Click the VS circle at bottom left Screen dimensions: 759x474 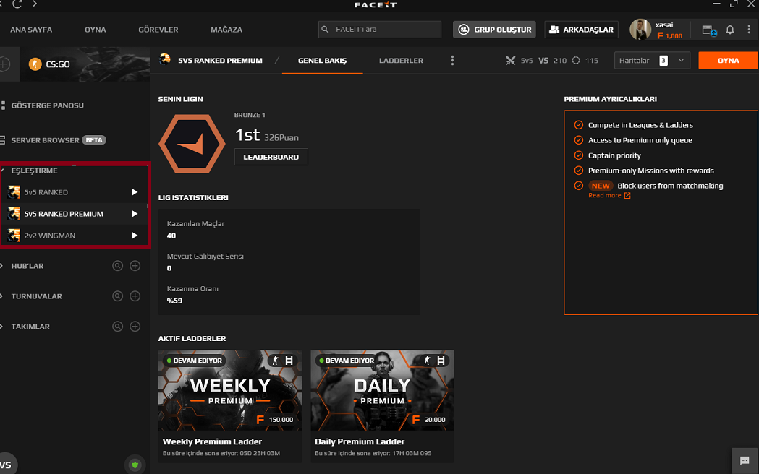point(7,465)
